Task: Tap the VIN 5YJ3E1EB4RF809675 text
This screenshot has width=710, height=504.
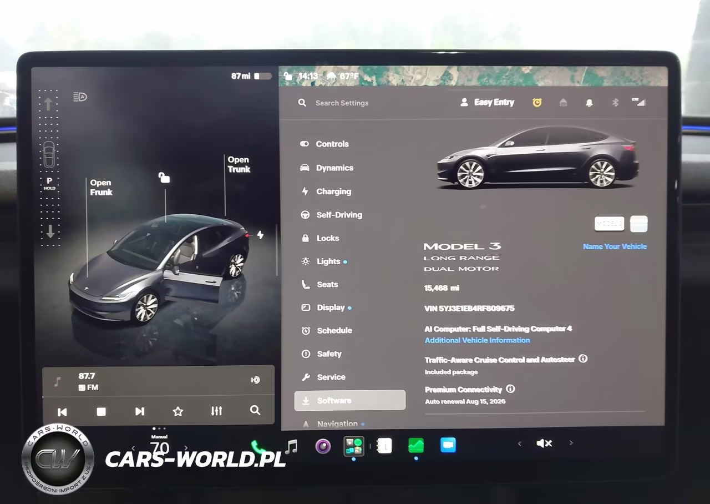Action: (x=469, y=308)
